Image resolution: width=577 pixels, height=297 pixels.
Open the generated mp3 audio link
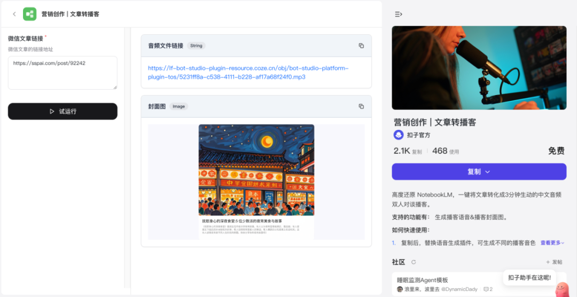pyautogui.click(x=248, y=73)
